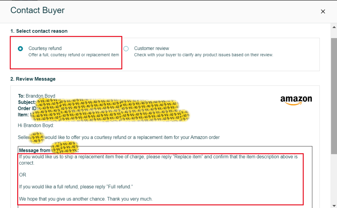Viewport: 337px width, 208px height.
Task: Click the 'Order ID' label
Action: (27, 108)
